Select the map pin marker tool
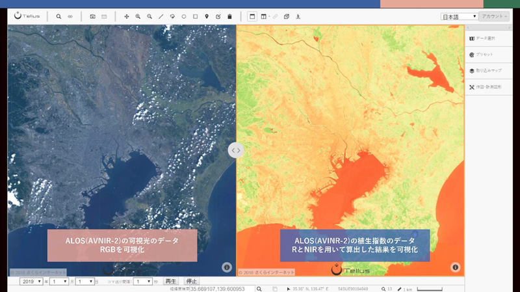This screenshot has height=292, width=520. pos(207,17)
